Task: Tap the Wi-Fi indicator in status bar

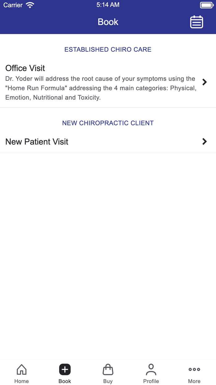Action: point(29,5)
